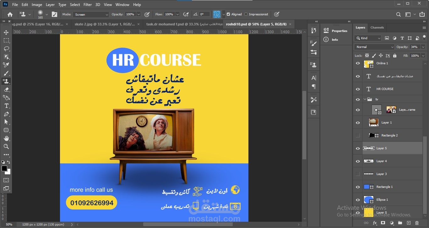The width and height of the screenshot is (429, 228).
Task: Switch to the skate 2.jpg document tab
Action: coord(105,24)
